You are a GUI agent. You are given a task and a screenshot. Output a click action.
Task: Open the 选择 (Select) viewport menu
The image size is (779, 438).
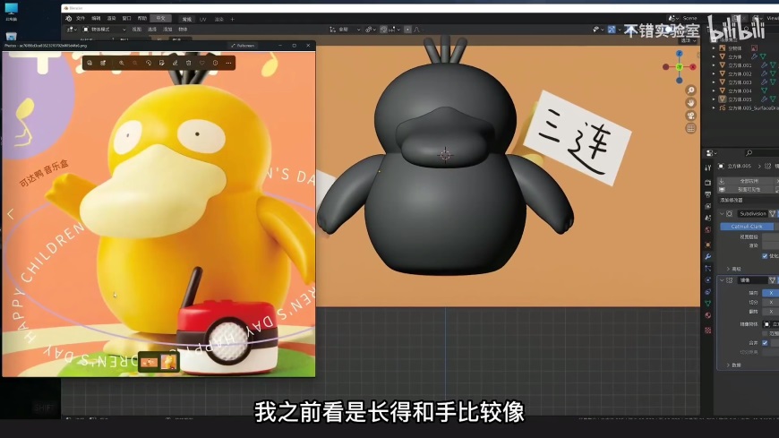[x=152, y=30]
